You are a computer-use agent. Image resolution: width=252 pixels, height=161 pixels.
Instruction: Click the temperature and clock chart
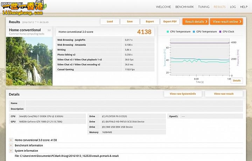pyautogui.click(x=200, y=57)
